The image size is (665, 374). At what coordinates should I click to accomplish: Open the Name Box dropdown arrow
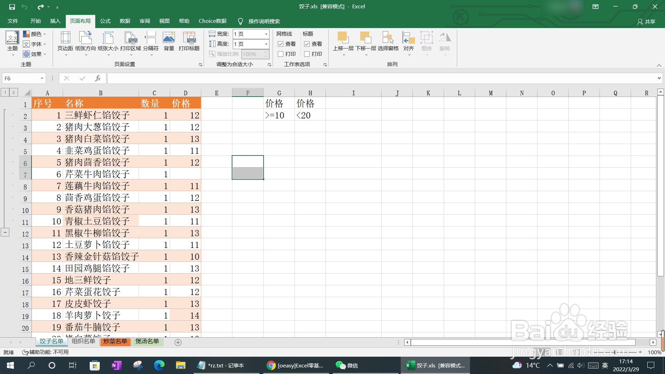point(42,78)
